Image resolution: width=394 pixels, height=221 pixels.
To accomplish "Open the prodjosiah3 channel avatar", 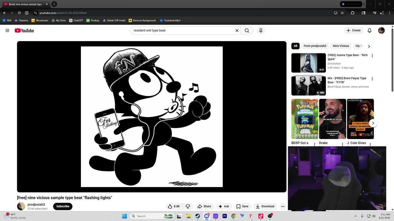I will tap(21, 206).
